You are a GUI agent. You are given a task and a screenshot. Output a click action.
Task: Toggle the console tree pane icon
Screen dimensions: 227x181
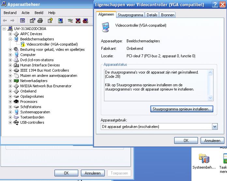(x=23, y=21)
